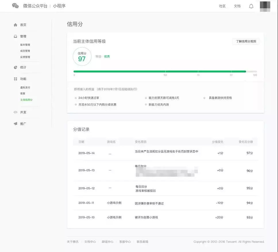
Task: Click the green credit score progress bar
Action: (x=159, y=71)
